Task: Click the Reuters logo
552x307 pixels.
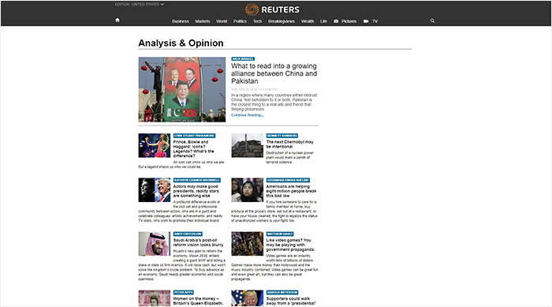Action: point(272,9)
